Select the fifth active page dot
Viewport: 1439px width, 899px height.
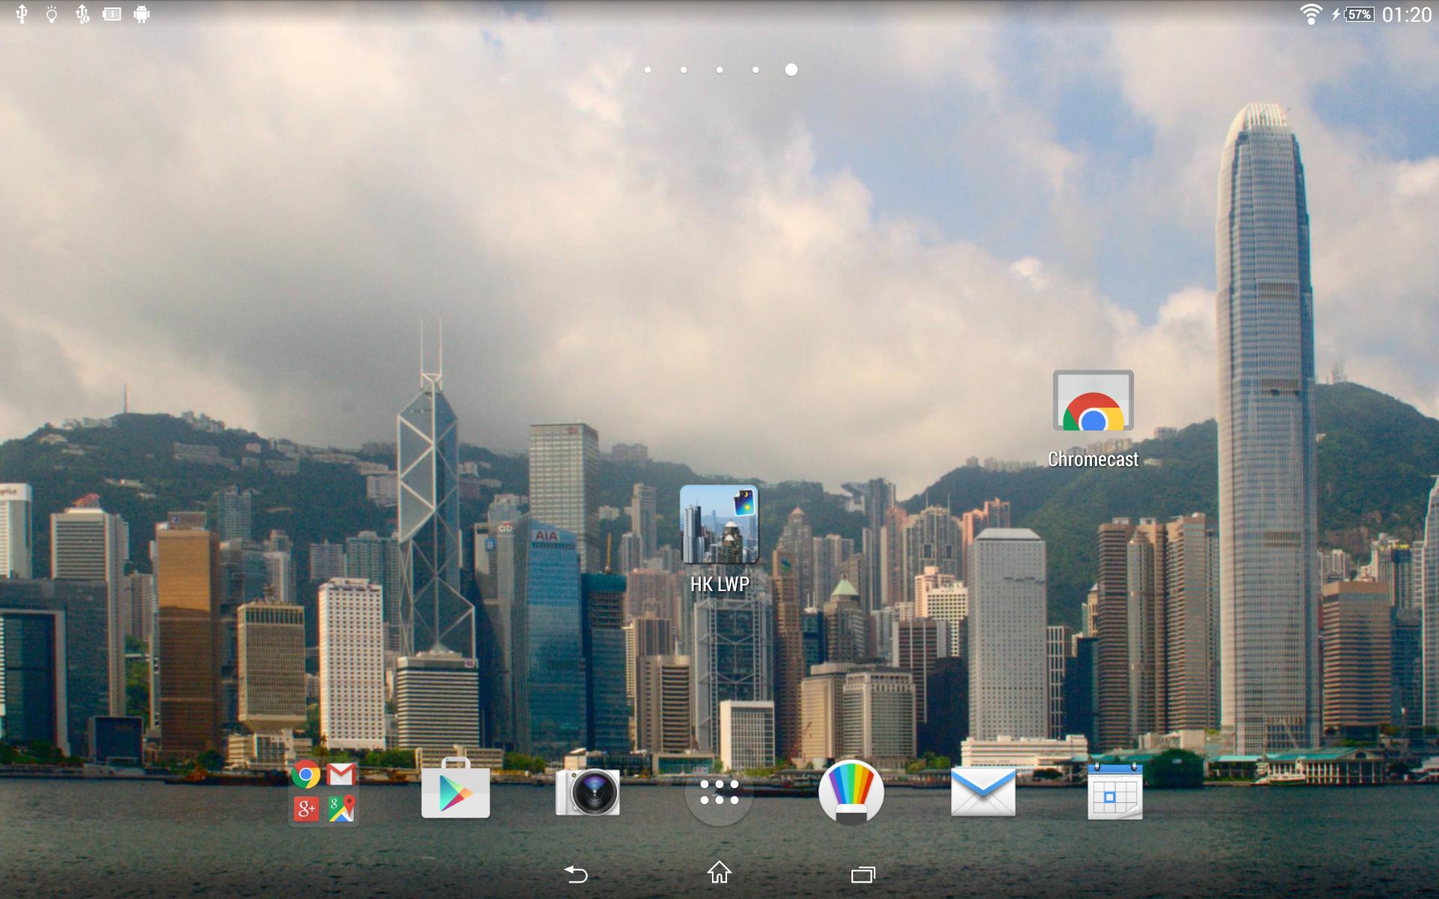[x=791, y=70]
